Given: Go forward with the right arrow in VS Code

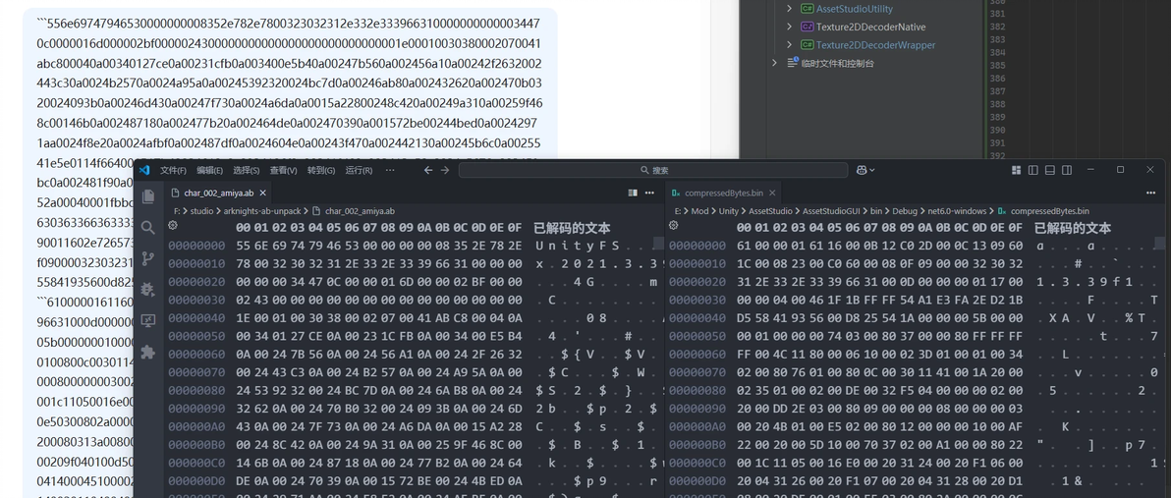Looking at the screenshot, I should click(x=445, y=170).
